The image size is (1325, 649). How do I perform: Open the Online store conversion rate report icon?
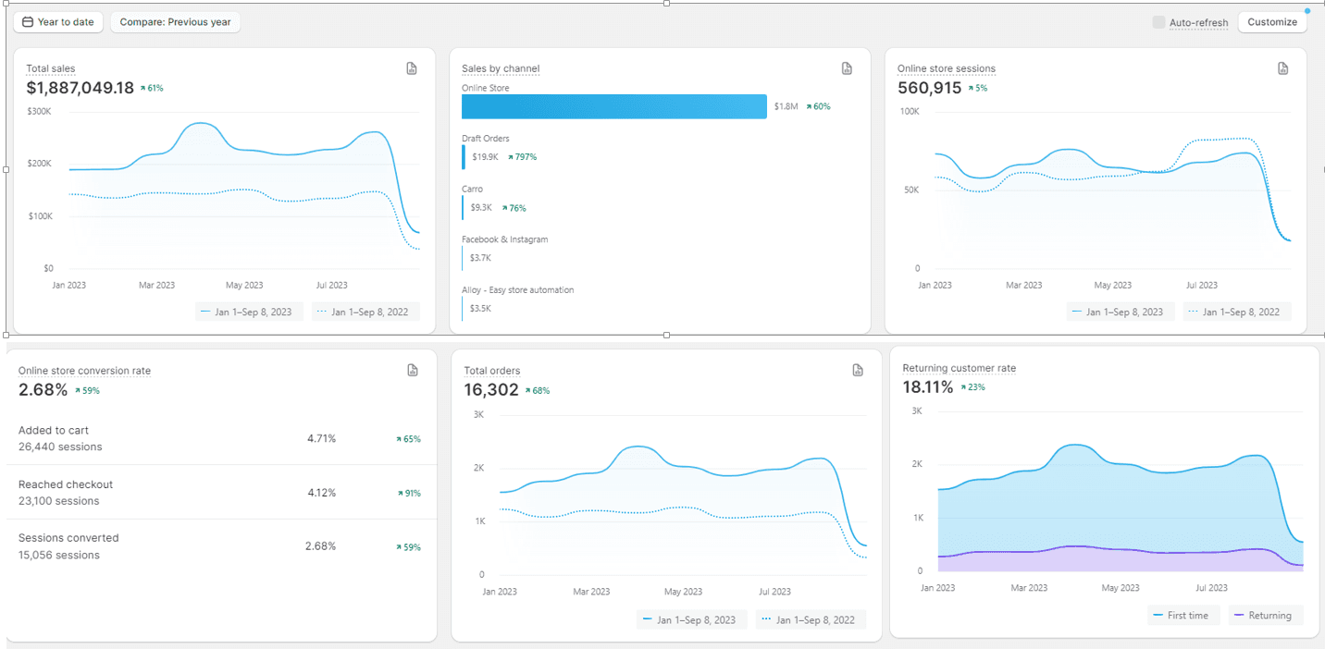[413, 370]
